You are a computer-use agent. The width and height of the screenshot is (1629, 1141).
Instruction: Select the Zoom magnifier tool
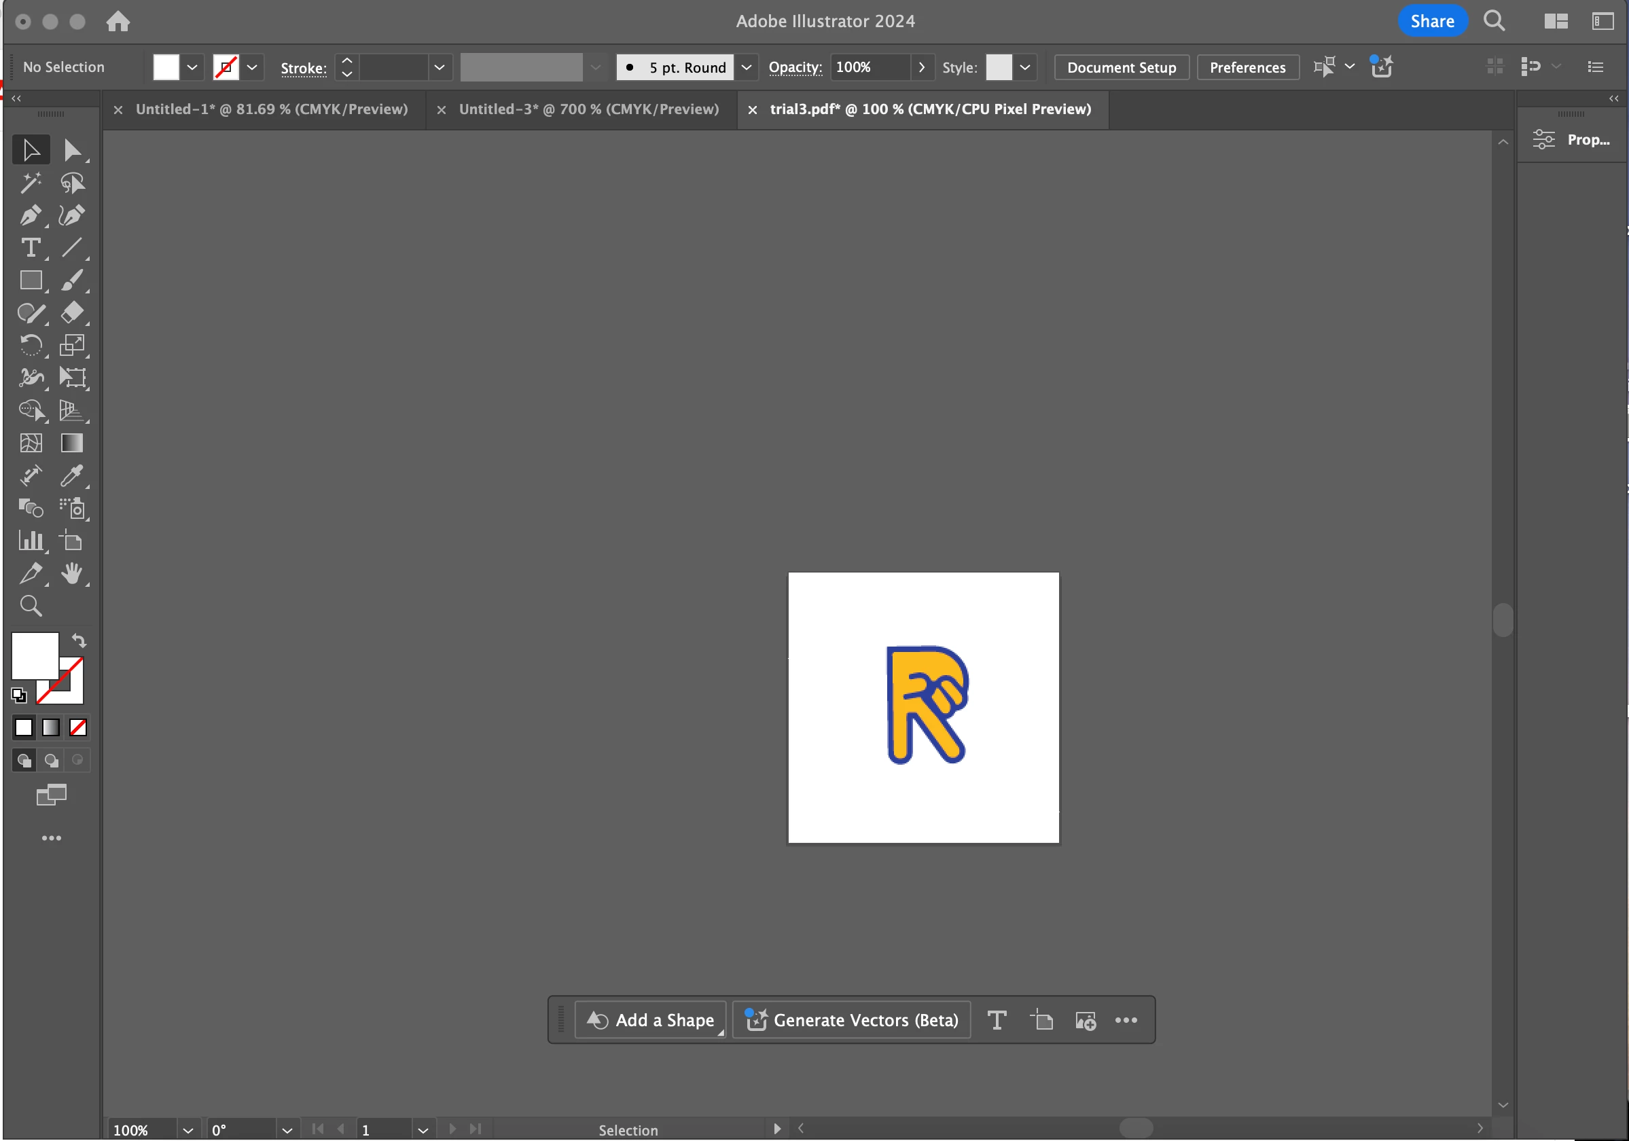[x=30, y=606]
